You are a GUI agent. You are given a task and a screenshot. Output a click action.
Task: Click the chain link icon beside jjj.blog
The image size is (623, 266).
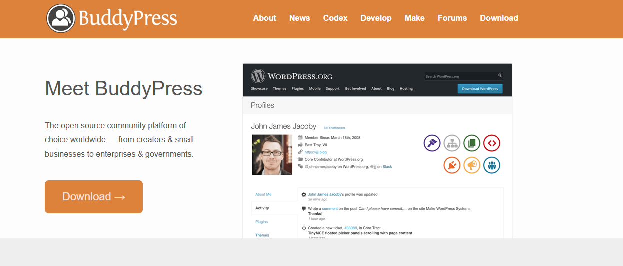point(300,152)
